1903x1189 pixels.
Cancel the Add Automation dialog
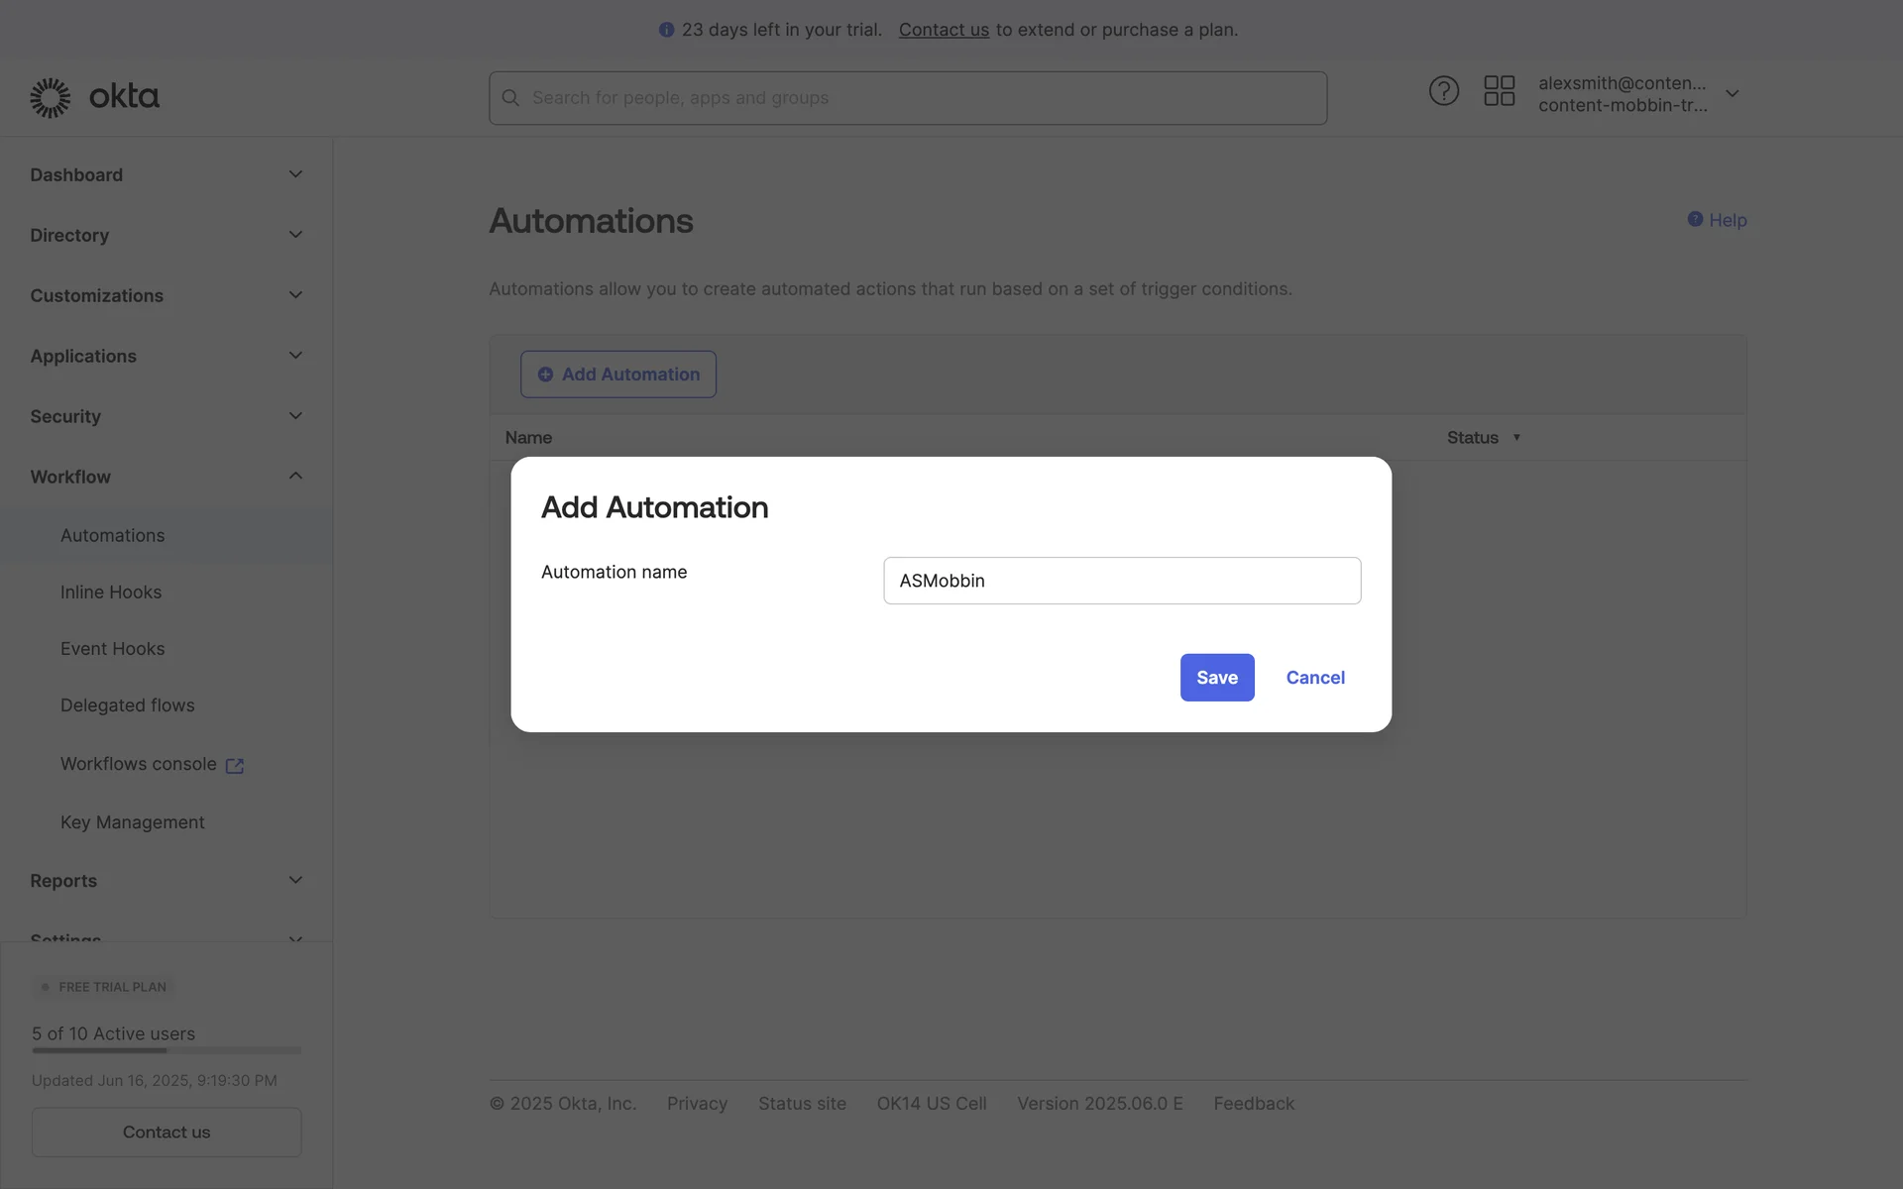pos(1315,678)
